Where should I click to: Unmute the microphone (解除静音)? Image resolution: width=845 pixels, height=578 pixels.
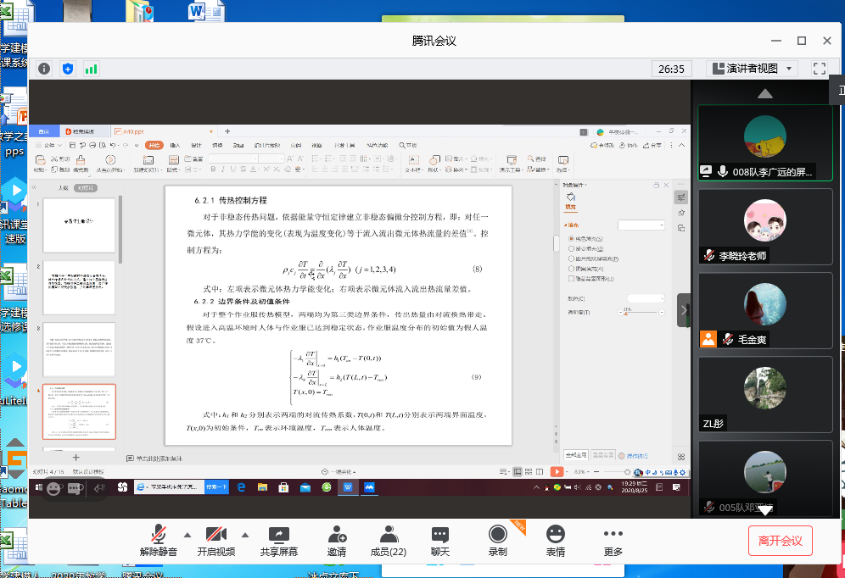pos(159,540)
